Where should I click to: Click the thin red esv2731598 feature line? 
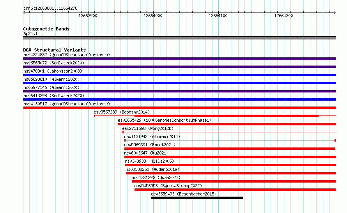pyautogui.click(x=229, y=132)
